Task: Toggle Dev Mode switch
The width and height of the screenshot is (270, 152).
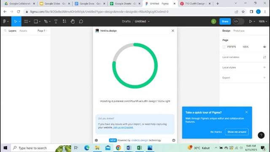Action: point(238,22)
